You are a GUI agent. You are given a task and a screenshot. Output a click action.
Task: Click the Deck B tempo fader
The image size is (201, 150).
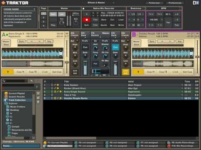click(197, 57)
